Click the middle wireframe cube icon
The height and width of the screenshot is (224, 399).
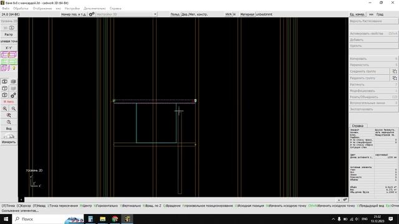tap(4, 88)
